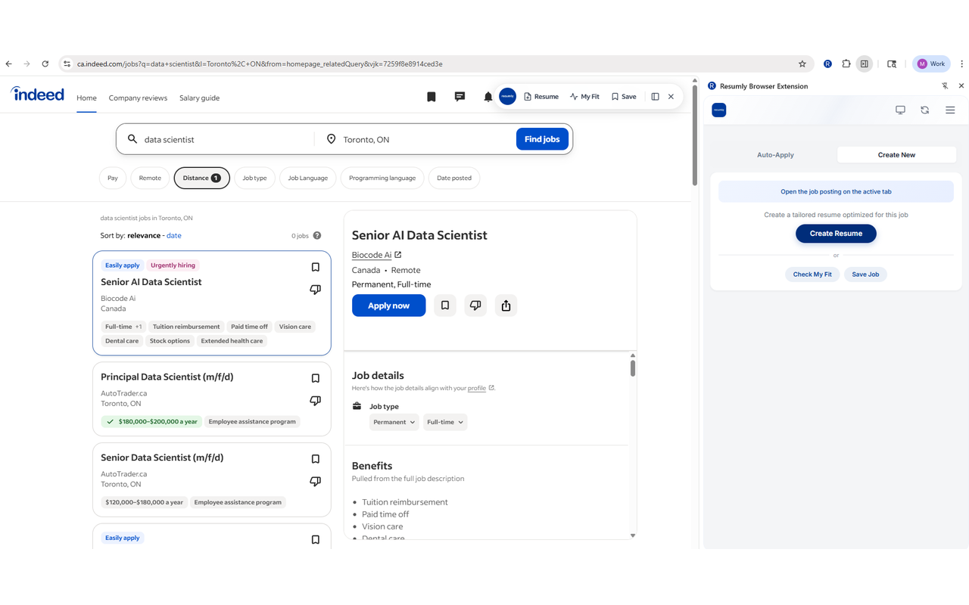969x605 pixels.
Task: Open the Date posted filter
Action: pos(454,178)
